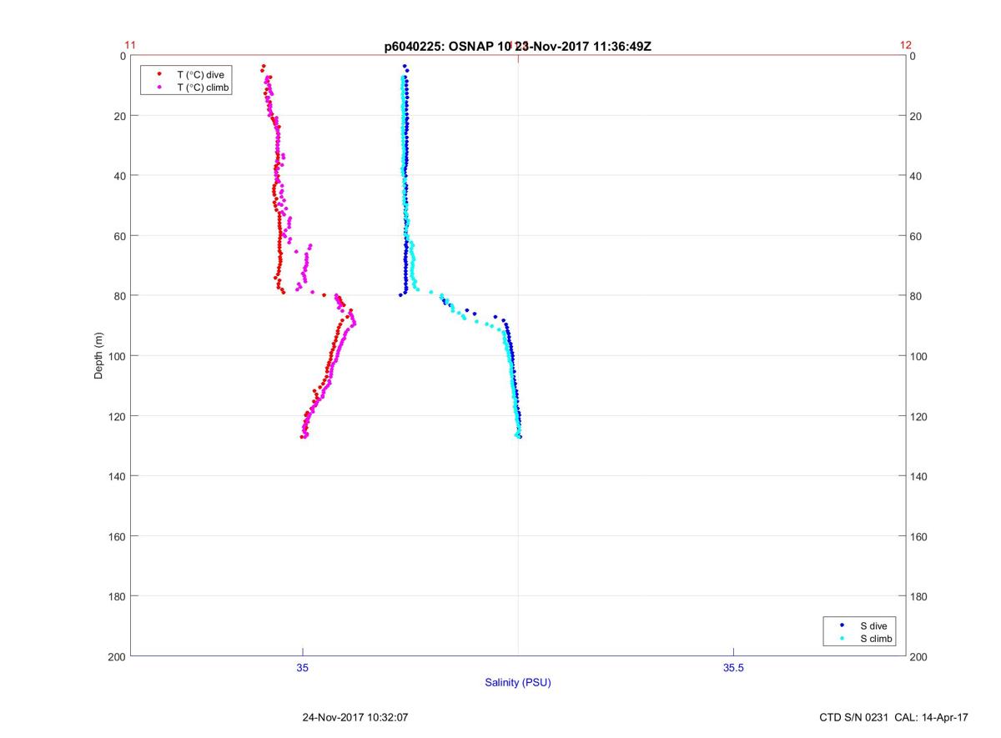1001x738 pixels.
Task: Click red marker beside 'T (°C) dive'
Action: (158, 74)
